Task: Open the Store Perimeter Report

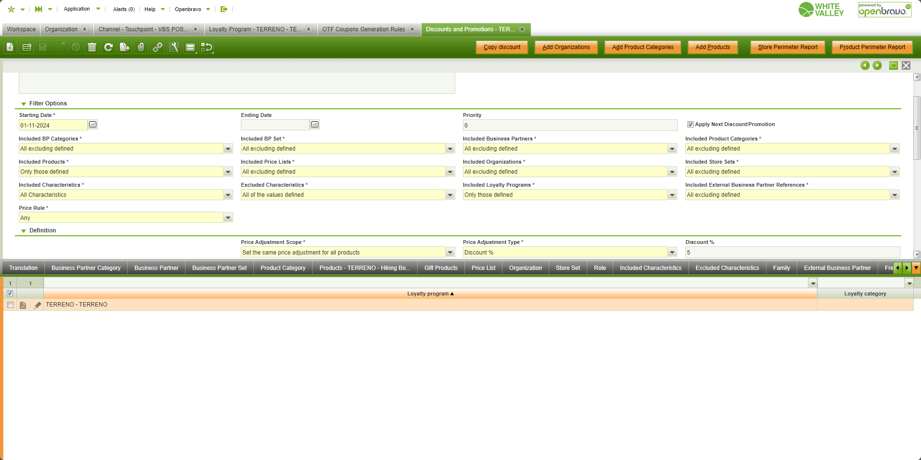Action: point(788,47)
